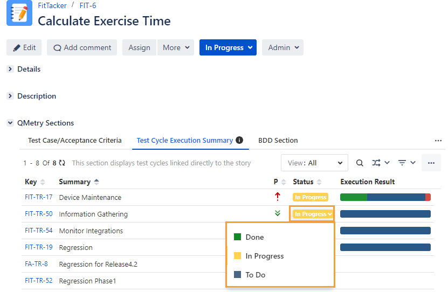
Task: Open the More dropdown menu
Action: point(176,47)
